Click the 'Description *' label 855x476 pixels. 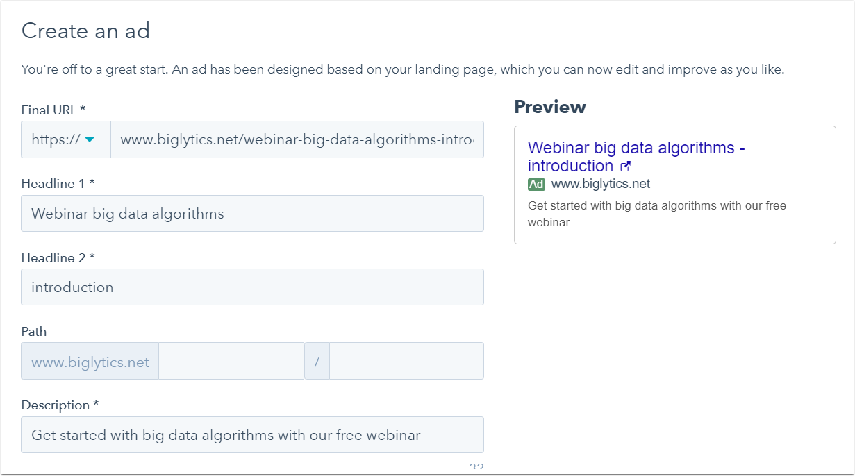pos(60,405)
